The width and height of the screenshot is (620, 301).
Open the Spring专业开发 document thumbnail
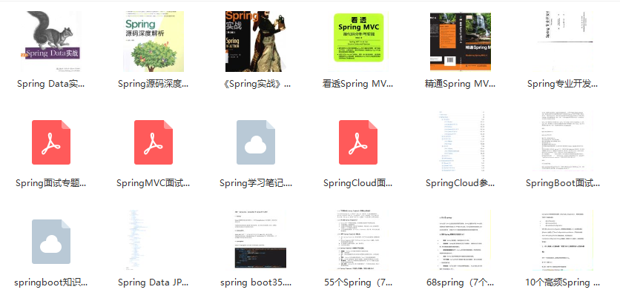point(563,42)
